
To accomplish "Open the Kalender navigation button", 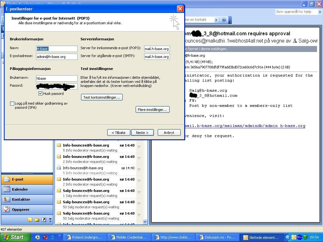I will pyautogui.click(x=27, y=189).
